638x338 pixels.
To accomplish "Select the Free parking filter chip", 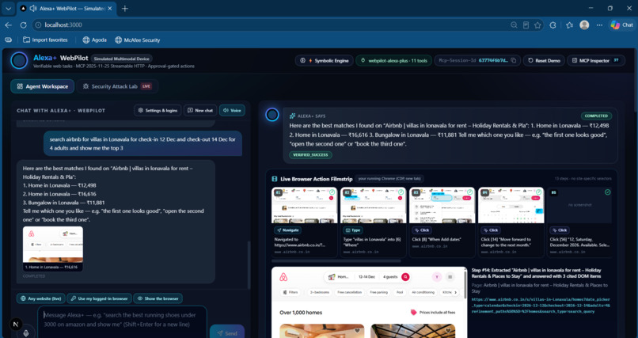I will coord(379,292).
